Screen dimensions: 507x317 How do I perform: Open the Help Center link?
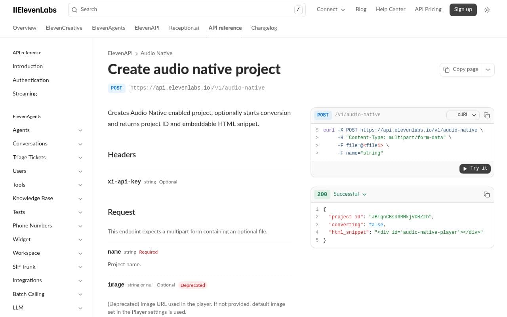click(x=391, y=10)
